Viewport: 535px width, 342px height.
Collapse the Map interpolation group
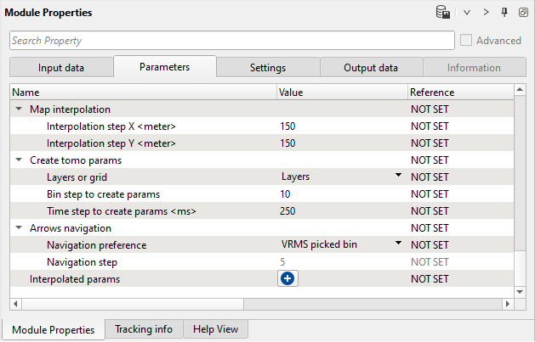tap(18, 109)
